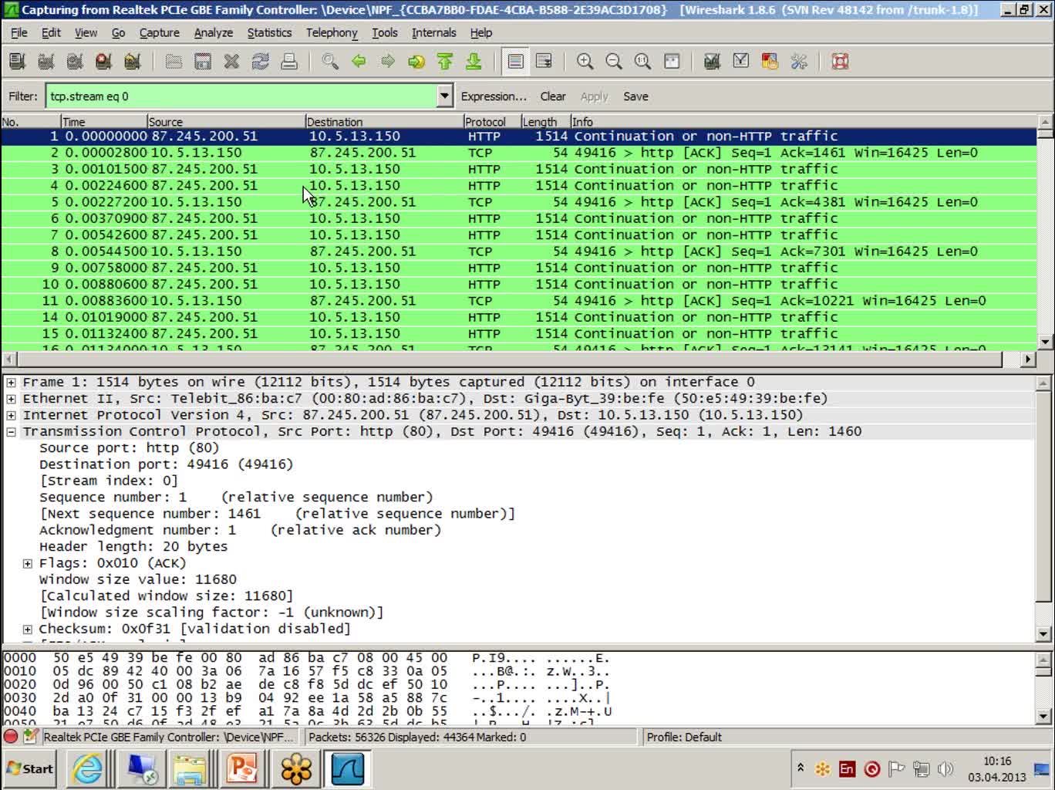1055x790 pixels.
Task: Open the Telephony menu
Action: (x=332, y=32)
